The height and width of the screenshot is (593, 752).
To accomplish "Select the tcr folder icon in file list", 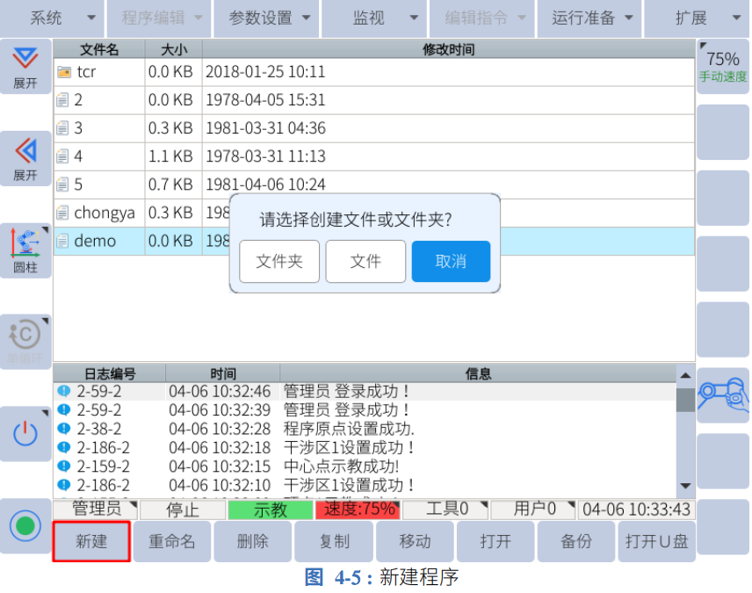I will point(63,72).
